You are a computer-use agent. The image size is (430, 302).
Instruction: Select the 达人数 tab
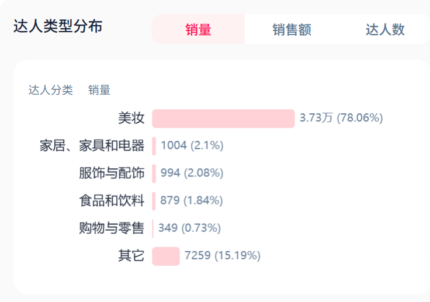[385, 29]
